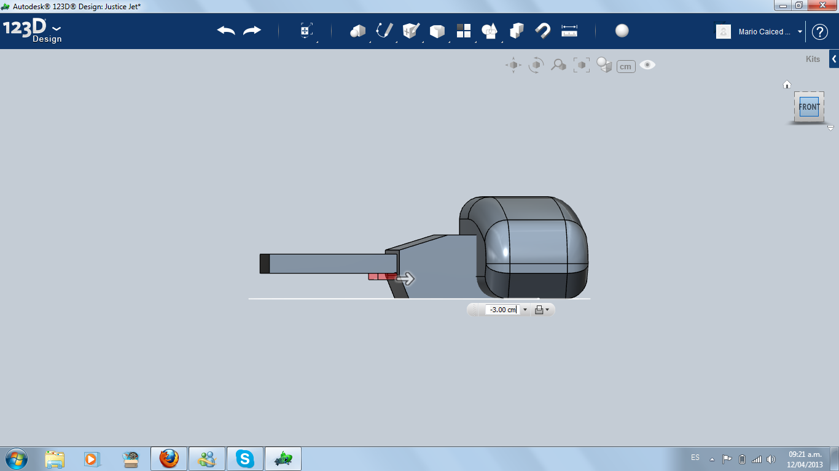
Task: Select the Sketch pencil tool
Action: click(x=384, y=31)
